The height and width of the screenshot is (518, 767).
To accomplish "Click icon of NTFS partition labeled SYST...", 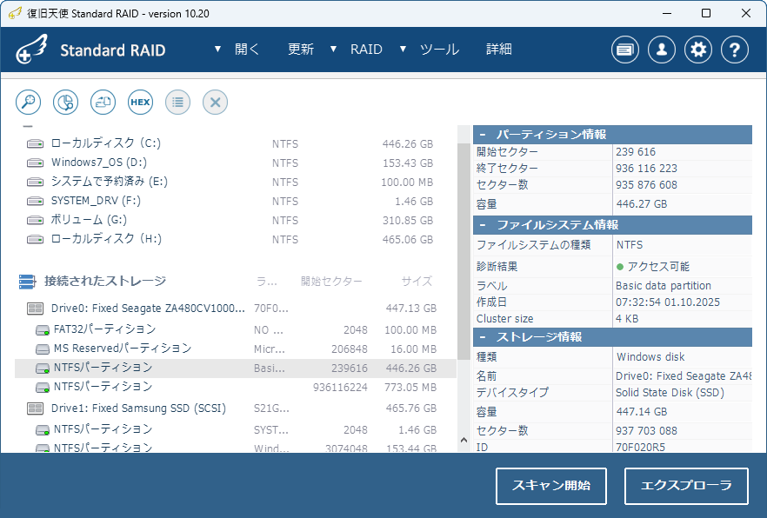I will coord(43,430).
